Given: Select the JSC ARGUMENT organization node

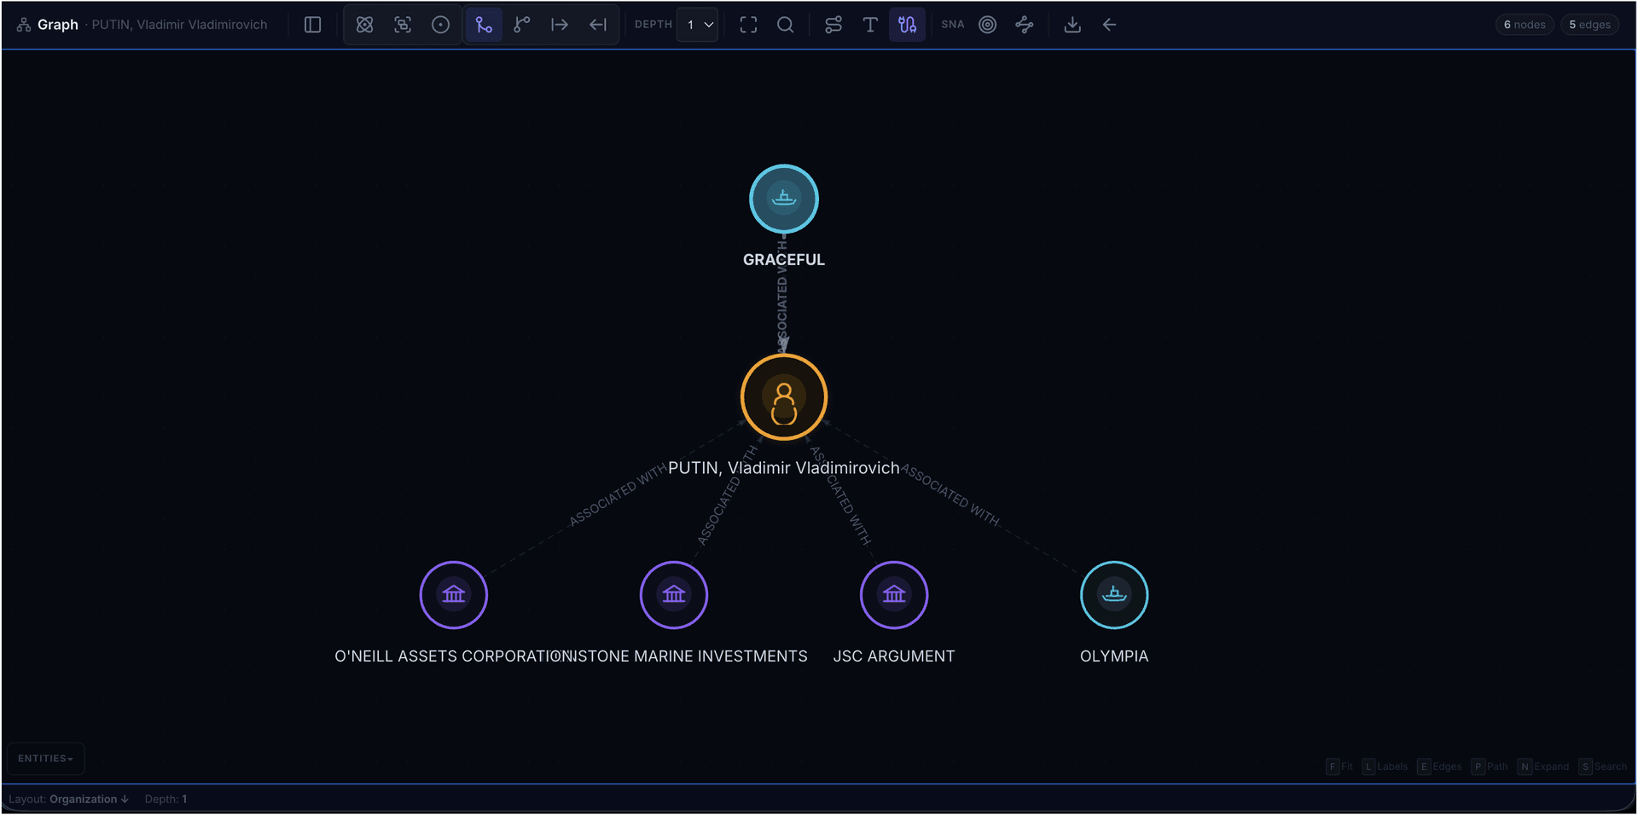Looking at the screenshot, I should (x=894, y=595).
